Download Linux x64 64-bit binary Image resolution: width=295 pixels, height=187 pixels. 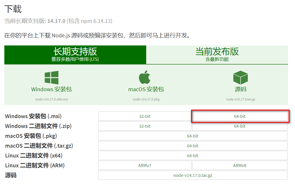[193, 155]
